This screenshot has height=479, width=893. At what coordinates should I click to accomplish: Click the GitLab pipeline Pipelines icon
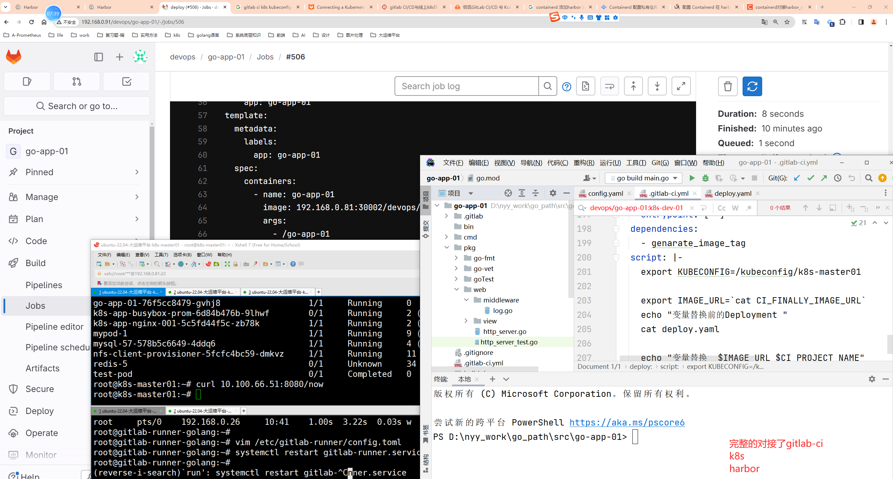pyautogui.click(x=44, y=285)
